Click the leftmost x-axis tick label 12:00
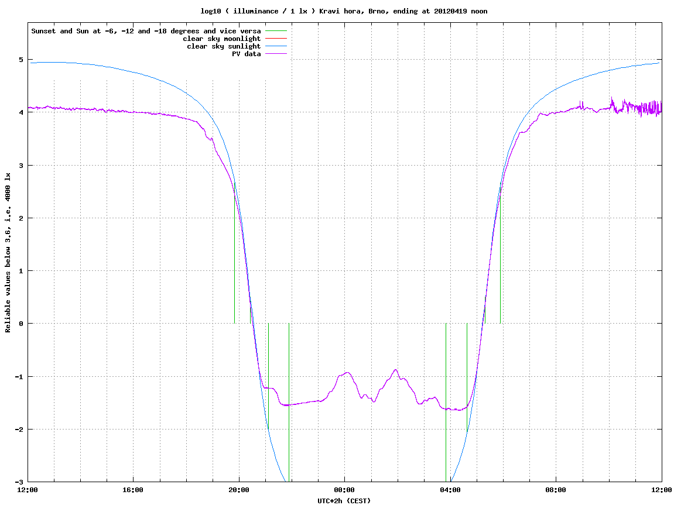674x505 pixels. 28,490
